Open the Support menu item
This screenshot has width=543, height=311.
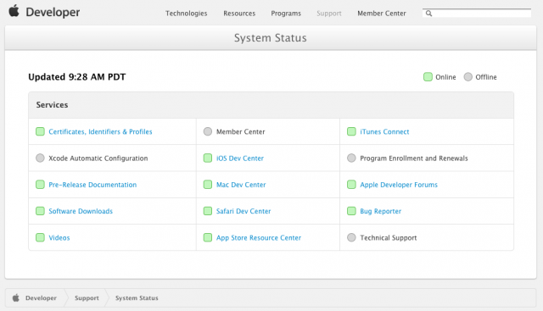(x=329, y=14)
